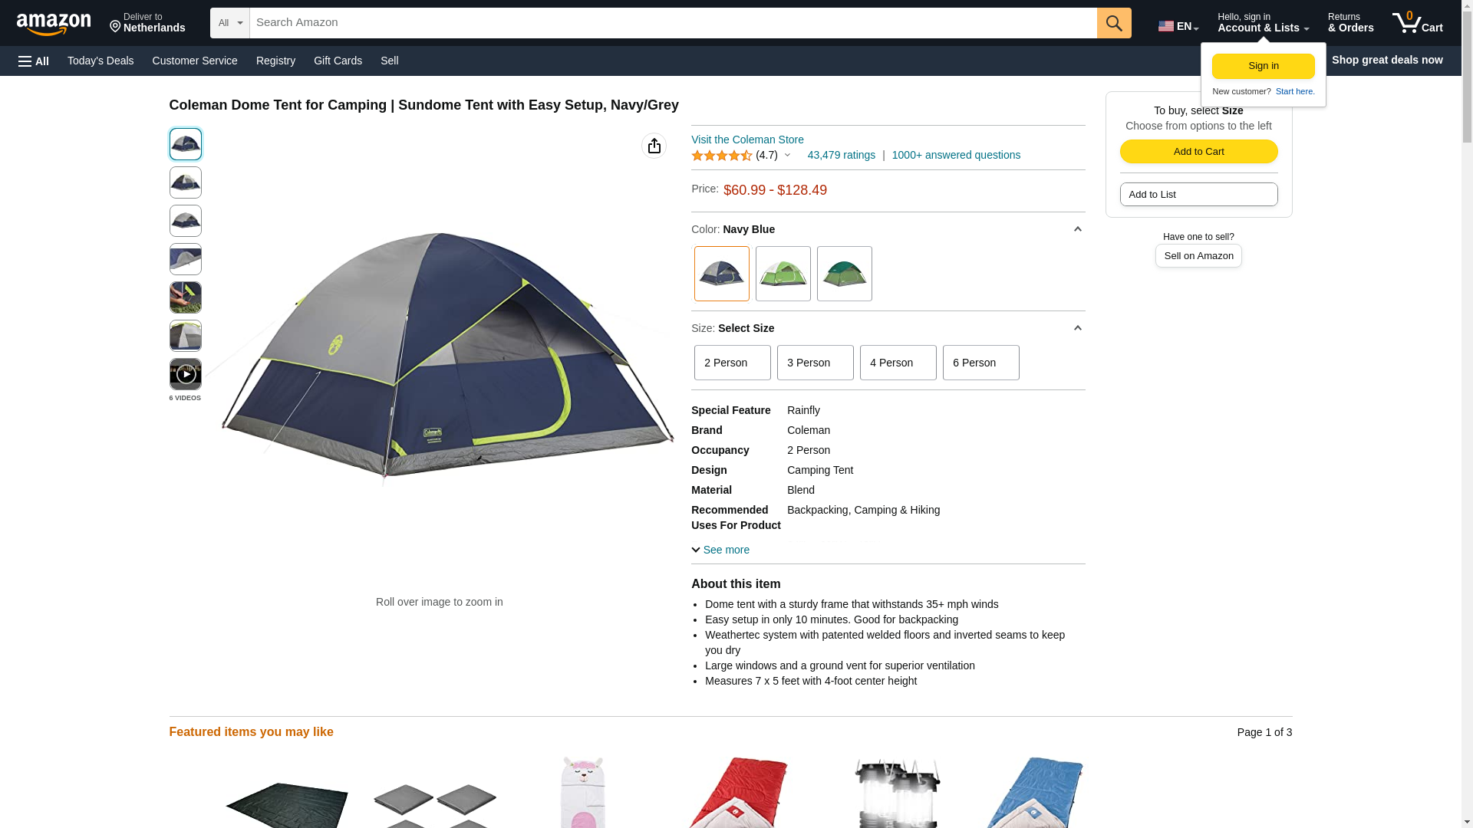
Task: Click the star rating icons
Action: (x=721, y=156)
